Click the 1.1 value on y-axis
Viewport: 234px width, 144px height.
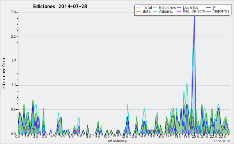coord(13,85)
